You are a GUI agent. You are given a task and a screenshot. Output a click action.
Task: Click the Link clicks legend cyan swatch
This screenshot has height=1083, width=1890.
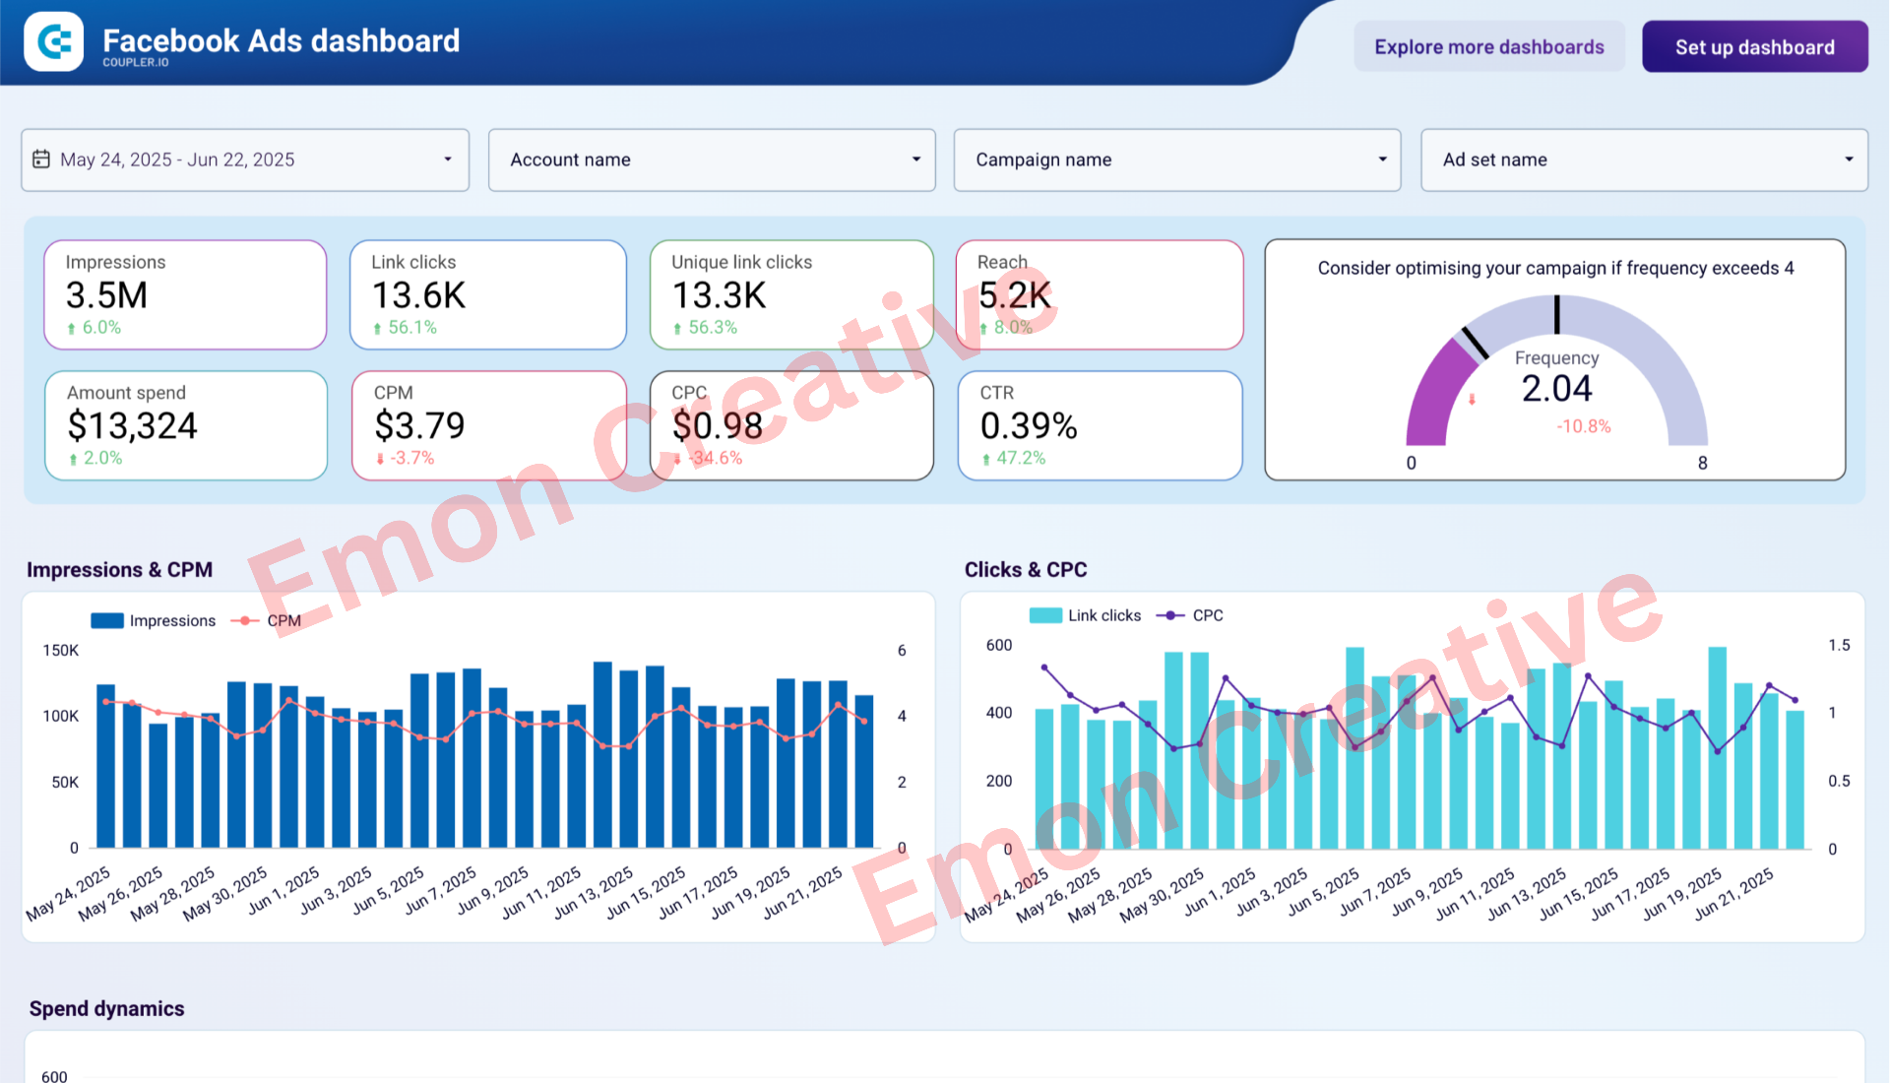[x=1045, y=615]
